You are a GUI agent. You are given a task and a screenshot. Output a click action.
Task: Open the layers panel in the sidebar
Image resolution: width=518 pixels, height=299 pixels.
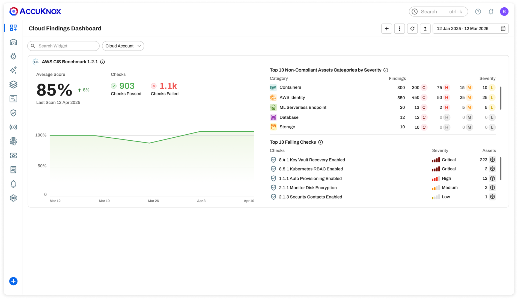(x=13, y=84)
